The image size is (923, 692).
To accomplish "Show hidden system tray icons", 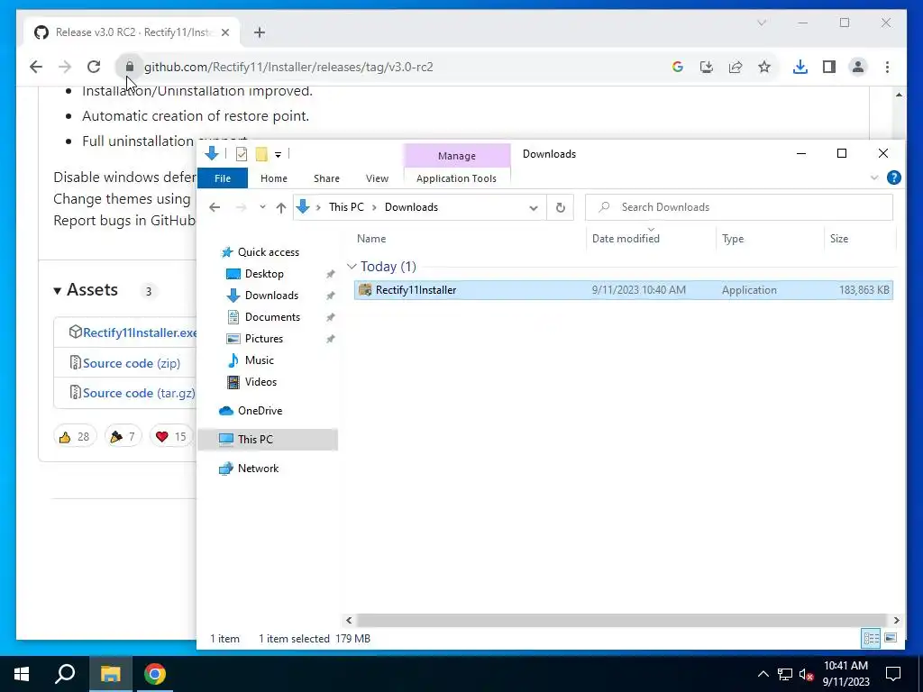I will point(763,674).
